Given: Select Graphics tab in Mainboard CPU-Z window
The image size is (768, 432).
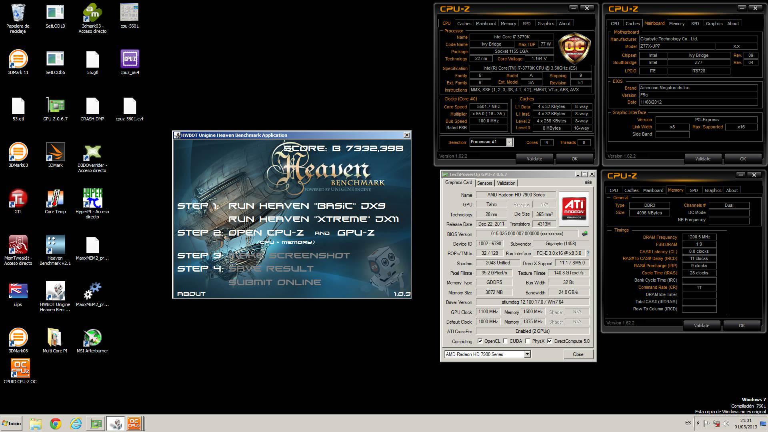Looking at the screenshot, I should (714, 24).
